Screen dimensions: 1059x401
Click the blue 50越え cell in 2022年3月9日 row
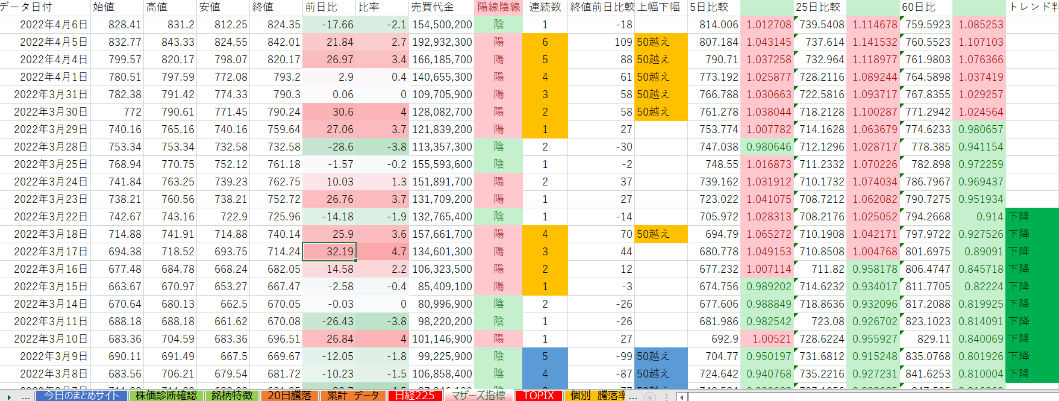tap(661, 356)
